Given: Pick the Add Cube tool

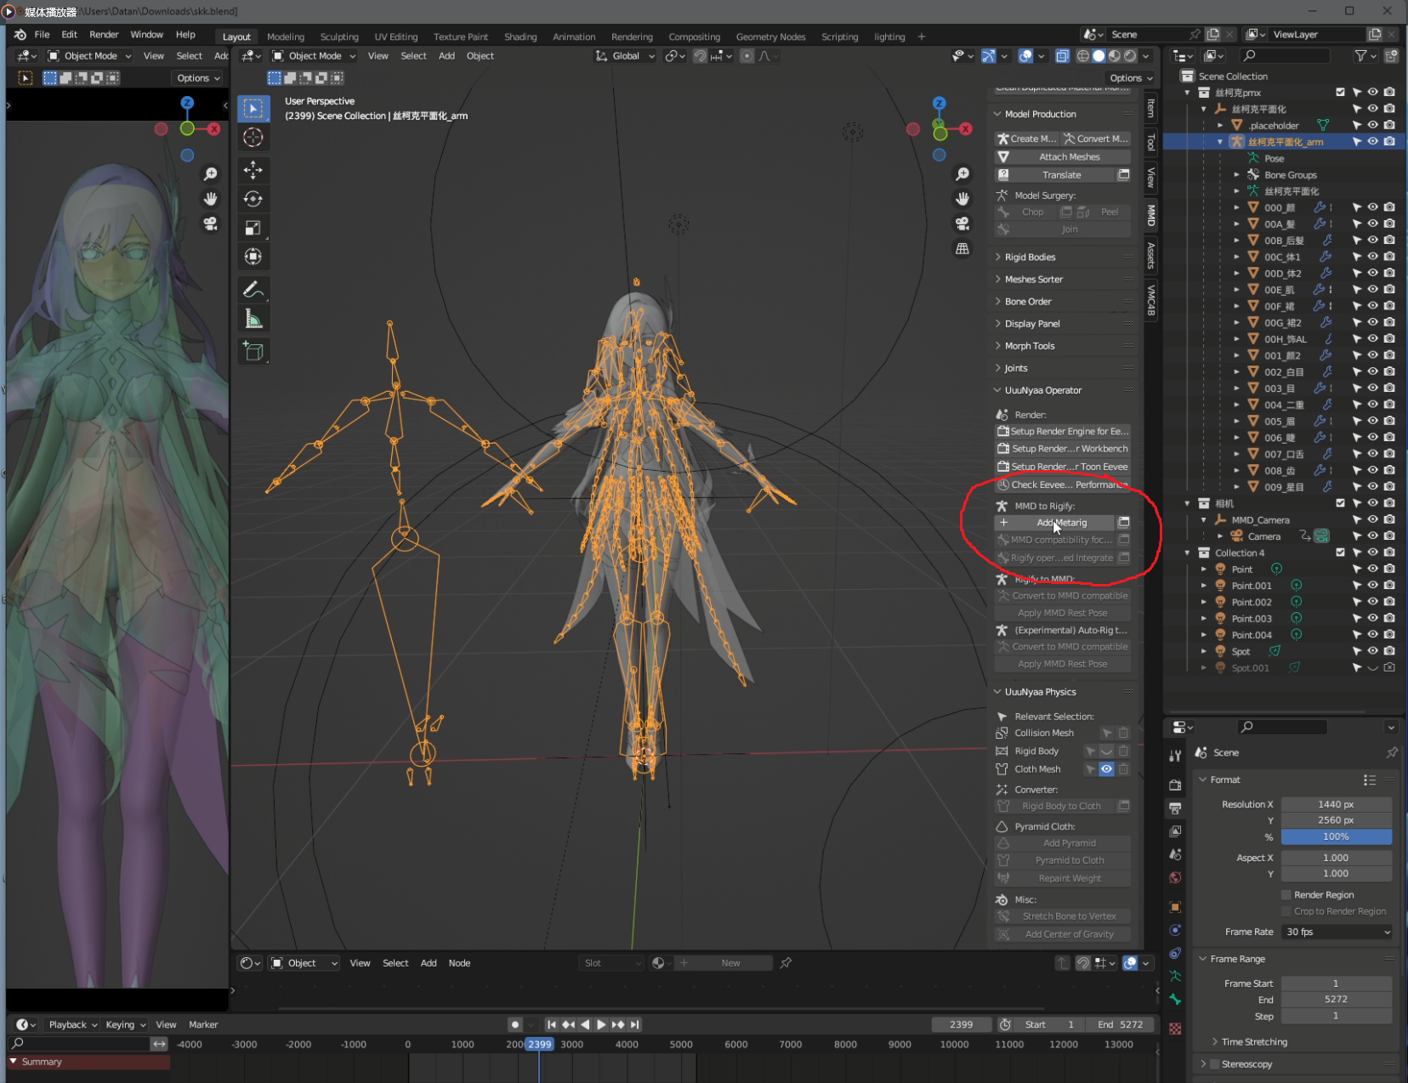Looking at the screenshot, I should [253, 351].
